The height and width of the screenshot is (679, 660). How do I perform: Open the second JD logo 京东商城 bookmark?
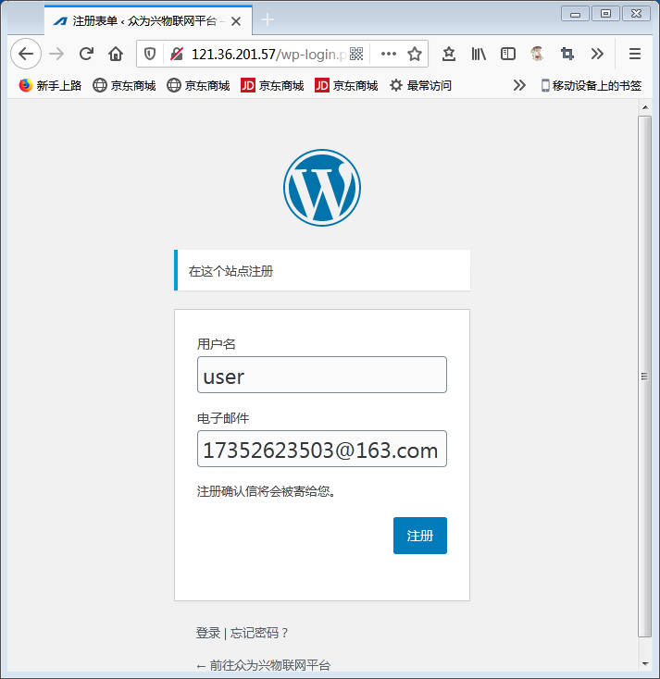(x=347, y=85)
